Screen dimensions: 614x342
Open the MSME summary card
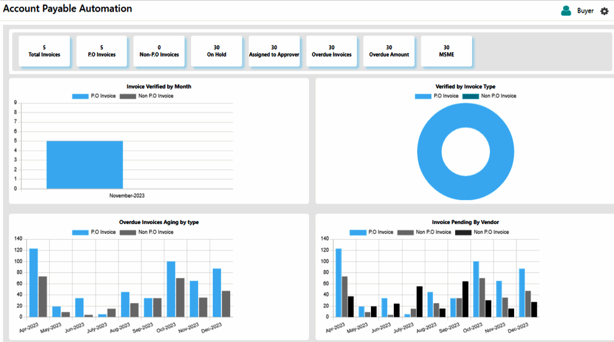446,51
